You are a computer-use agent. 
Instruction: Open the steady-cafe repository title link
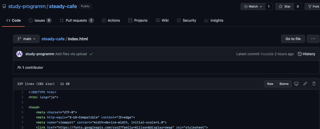63,6
